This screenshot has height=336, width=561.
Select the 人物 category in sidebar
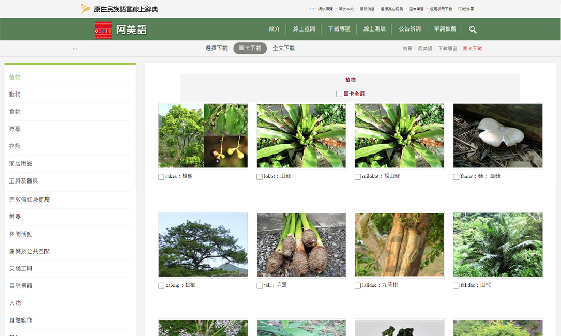tap(14, 303)
